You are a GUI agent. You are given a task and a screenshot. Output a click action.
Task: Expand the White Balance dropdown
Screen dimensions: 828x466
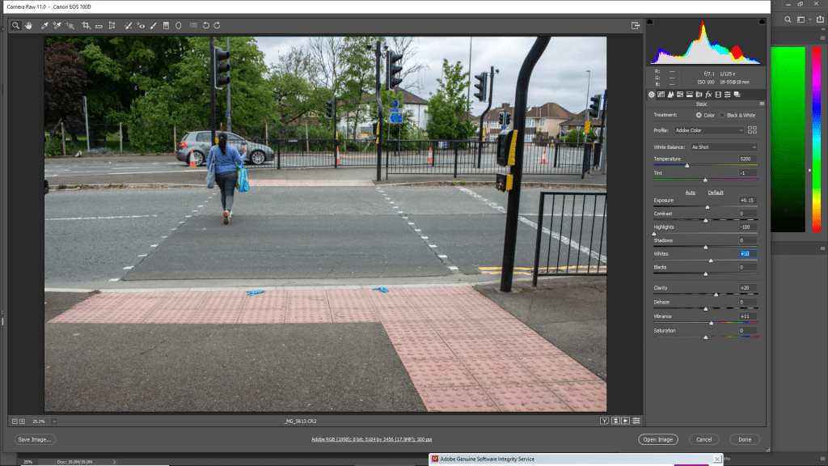(723, 147)
